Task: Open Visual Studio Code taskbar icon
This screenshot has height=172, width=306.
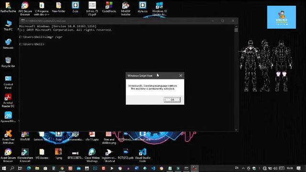Action: click(x=153, y=168)
